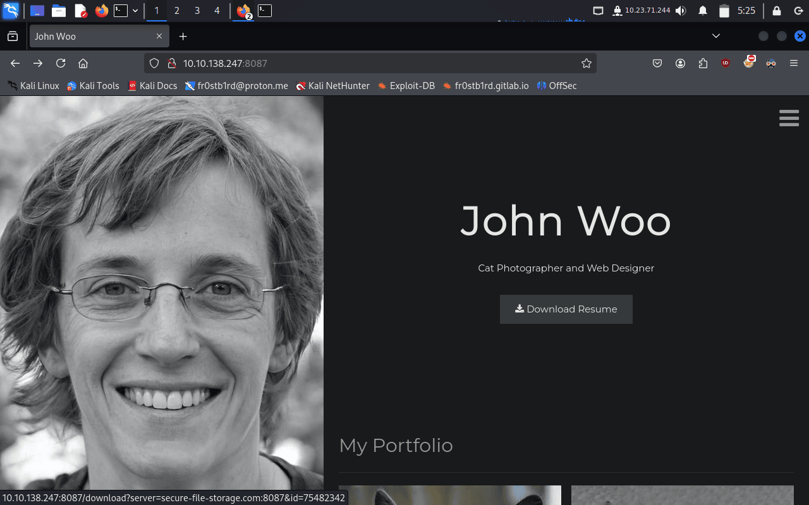Toggle the website hamburger navigation menu

tap(789, 118)
